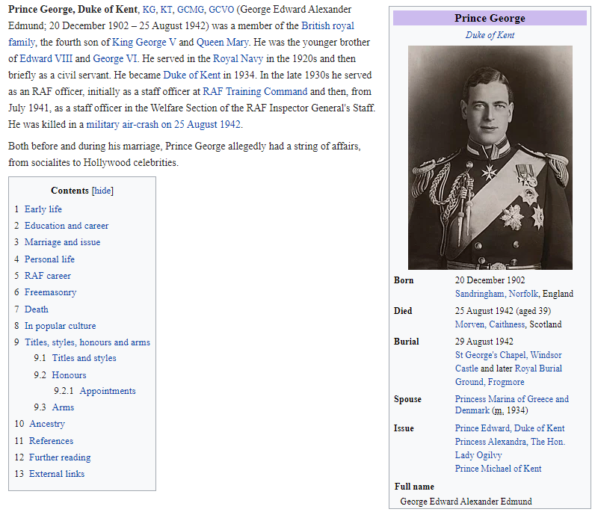The height and width of the screenshot is (512, 598).
Task: Open Prince Edward, Duke of Kent link
Action: click(x=510, y=428)
